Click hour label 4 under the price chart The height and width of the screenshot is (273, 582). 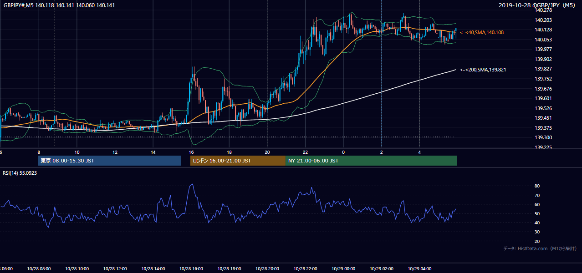click(x=419, y=152)
